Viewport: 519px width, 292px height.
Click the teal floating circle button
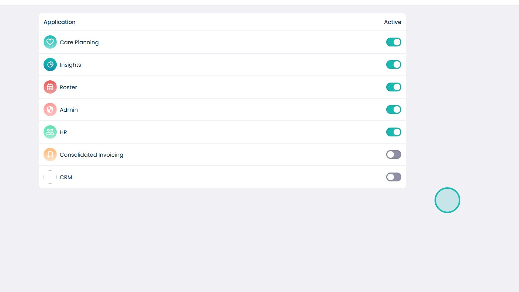click(x=447, y=200)
